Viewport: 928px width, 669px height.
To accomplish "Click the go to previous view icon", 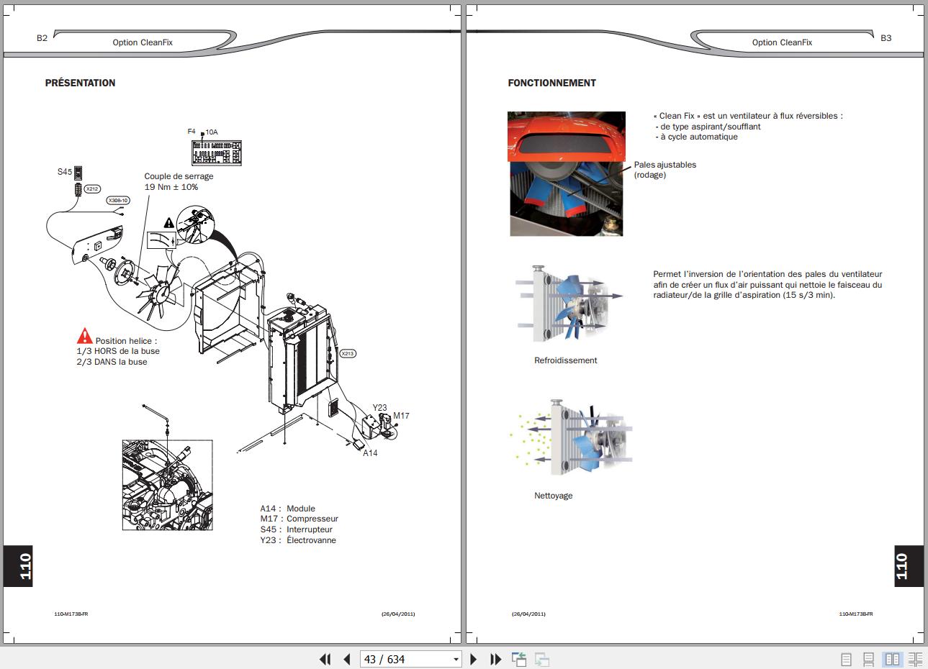I will [519, 659].
